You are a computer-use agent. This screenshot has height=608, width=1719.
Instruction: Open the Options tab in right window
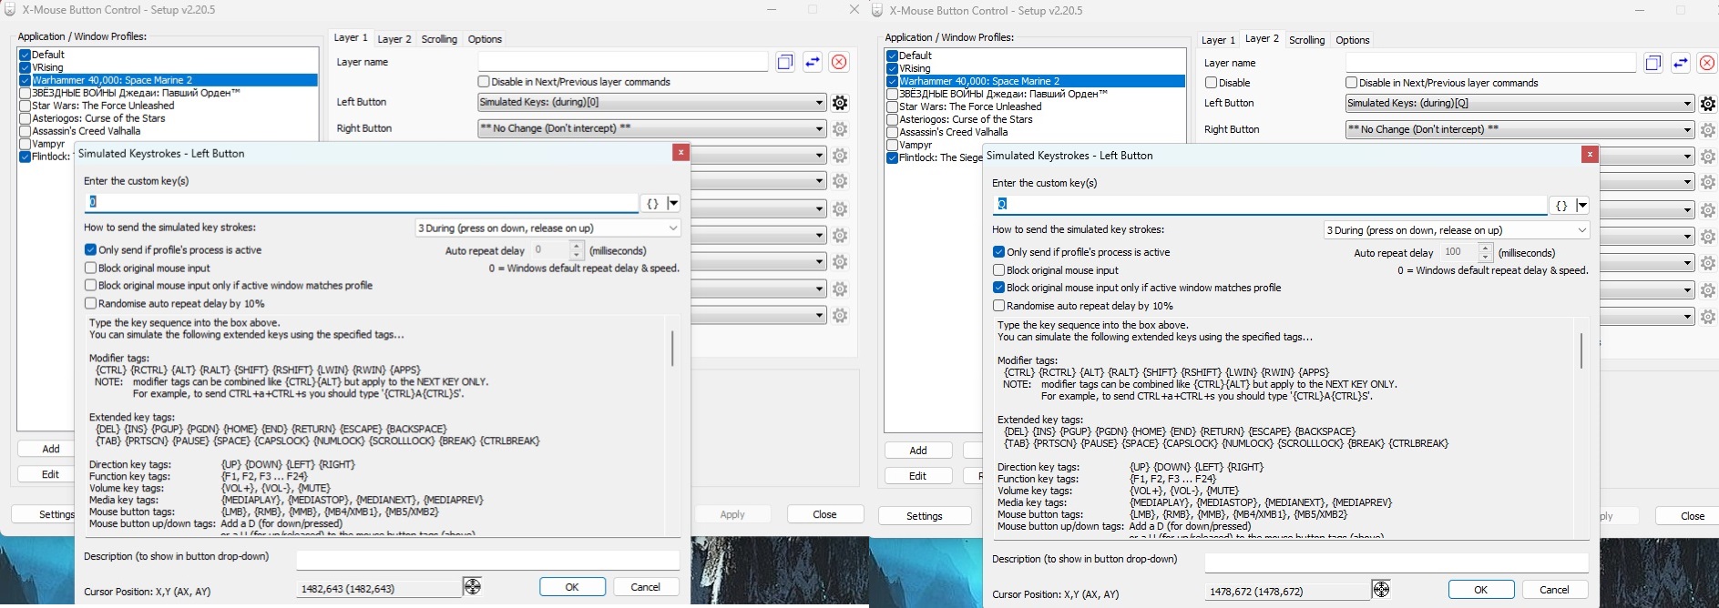click(1353, 40)
